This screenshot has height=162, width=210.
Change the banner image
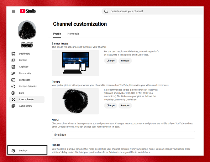tap(111, 61)
